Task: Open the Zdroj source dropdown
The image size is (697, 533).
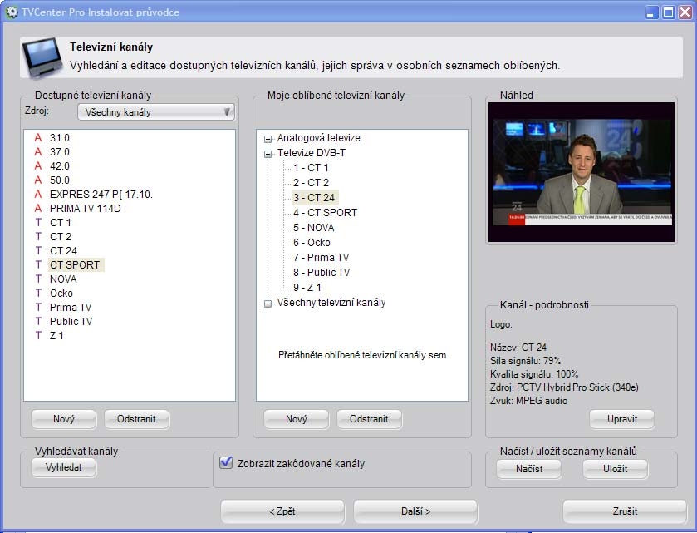Action: click(156, 112)
